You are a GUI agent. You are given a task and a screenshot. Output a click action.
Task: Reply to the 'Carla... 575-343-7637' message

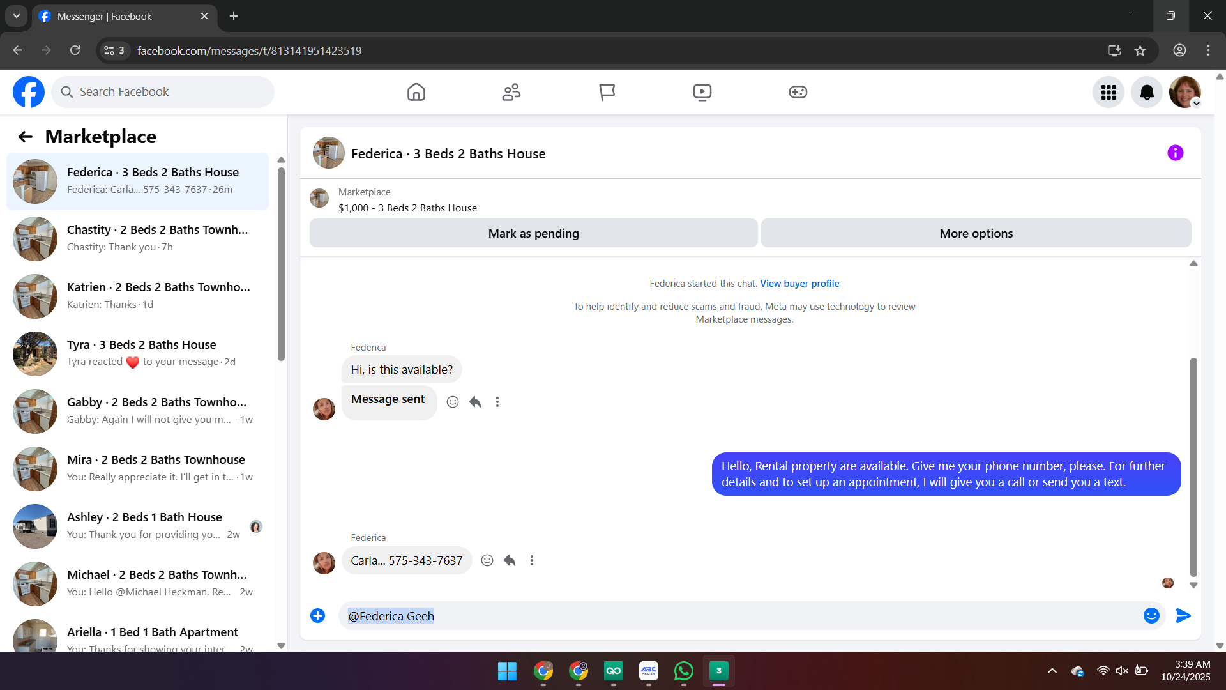click(x=510, y=560)
